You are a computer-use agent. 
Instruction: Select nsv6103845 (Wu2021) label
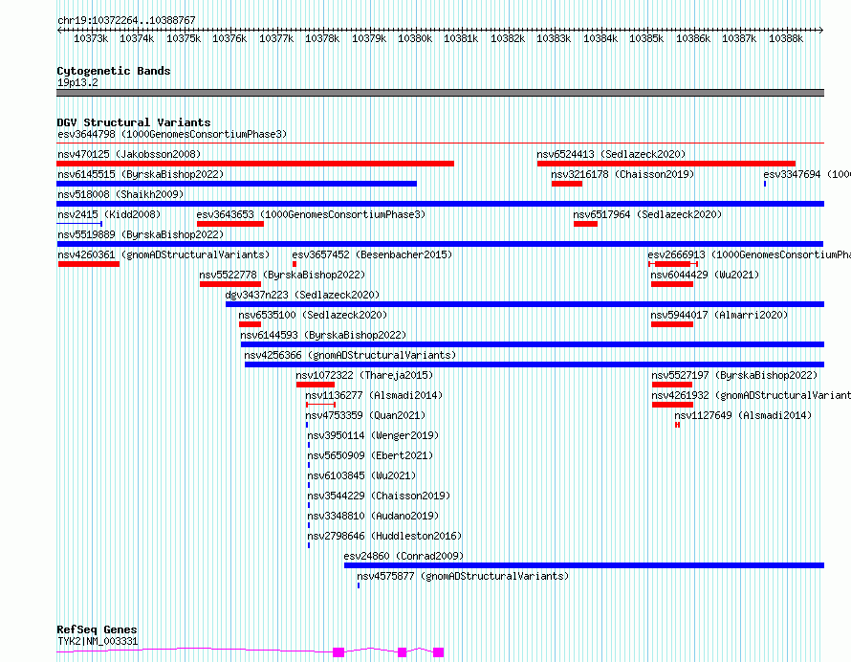(x=361, y=475)
